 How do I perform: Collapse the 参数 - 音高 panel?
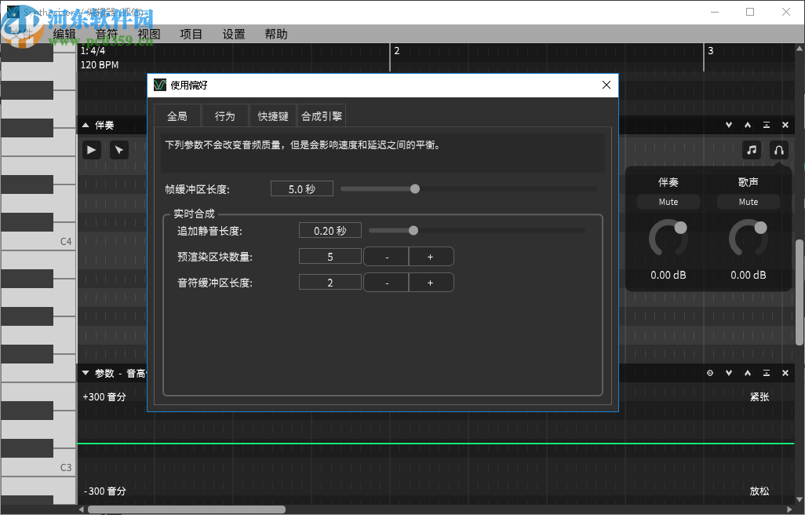(x=85, y=373)
